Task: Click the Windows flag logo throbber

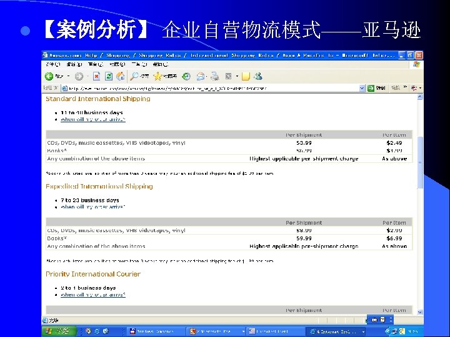Action: [x=416, y=64]
